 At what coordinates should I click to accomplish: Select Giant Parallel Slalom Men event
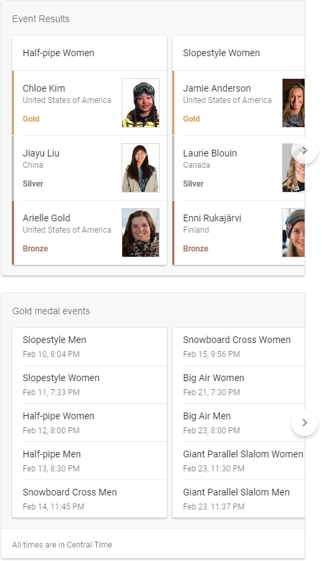coord(238,499)
